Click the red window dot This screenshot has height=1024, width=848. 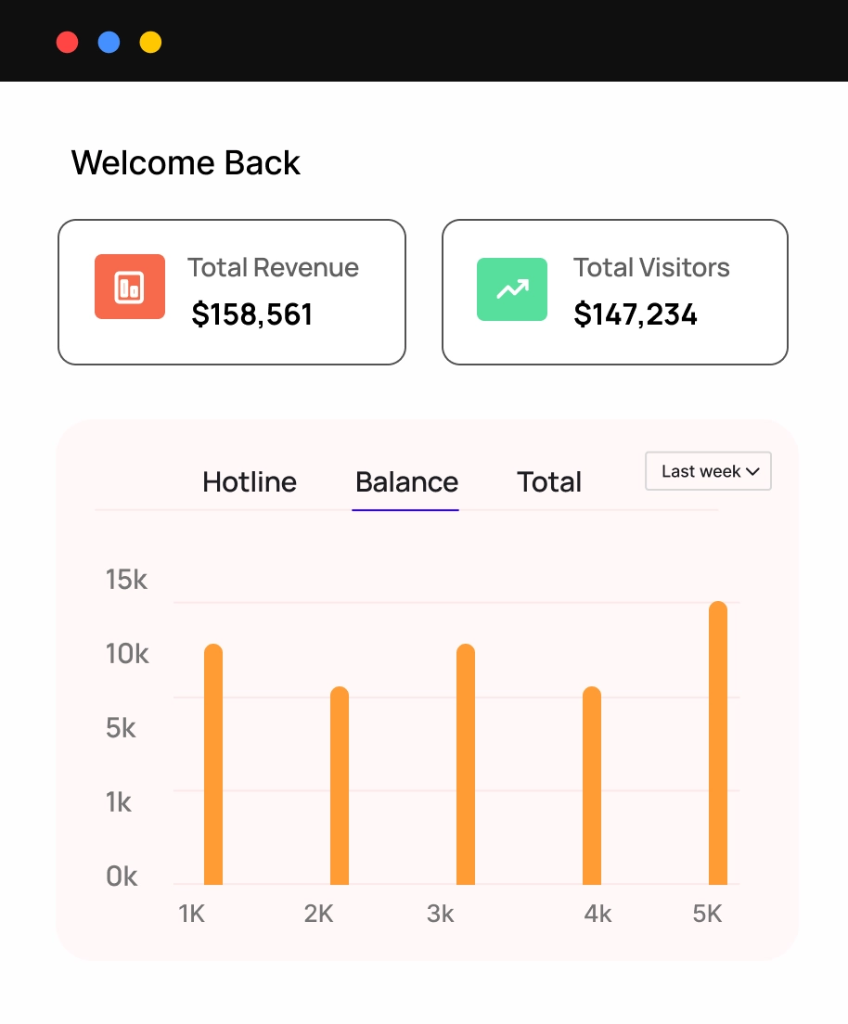tap(68, 43)
